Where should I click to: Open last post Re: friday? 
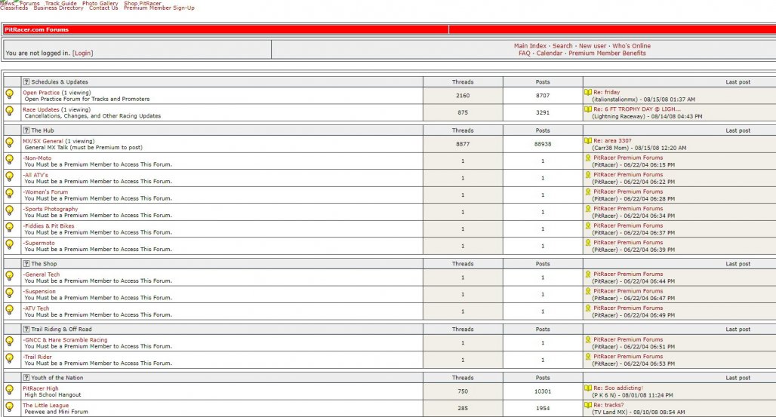[607, 92]
